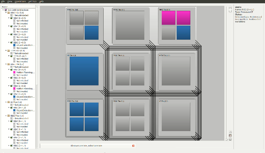Click the top-left magenta processor square

(x=168, y=18)
